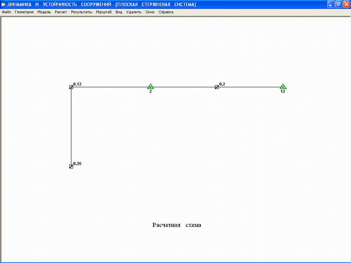The height and width of the screenshot is (263, 351).
Task: Open the Справка menu
Action: coord(166,12)
